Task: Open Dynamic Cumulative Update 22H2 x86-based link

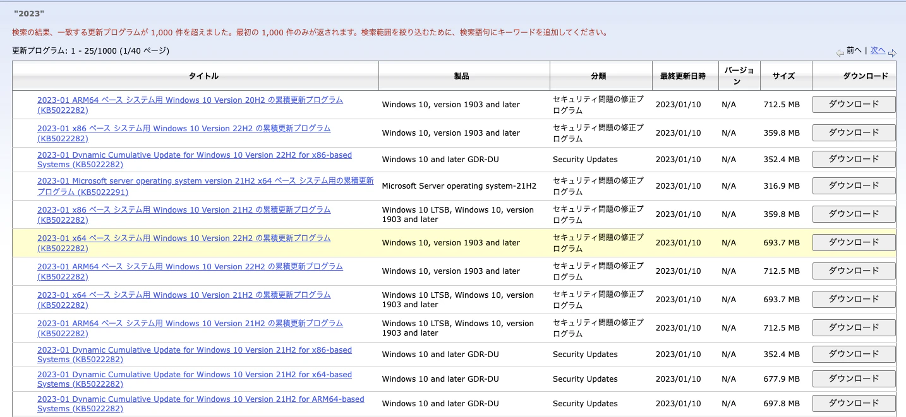Action: [x=195, y=160]
